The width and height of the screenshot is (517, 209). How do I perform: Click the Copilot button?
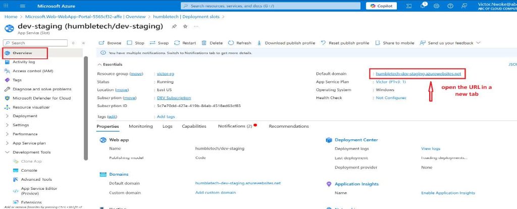pyautogui.click(x=381, y=6)
